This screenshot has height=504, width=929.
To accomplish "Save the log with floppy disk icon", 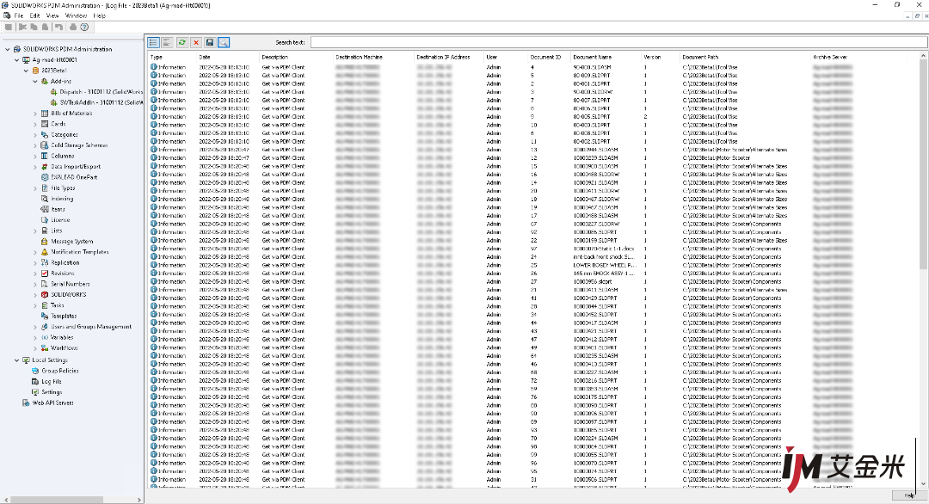I will click(210, 43).
